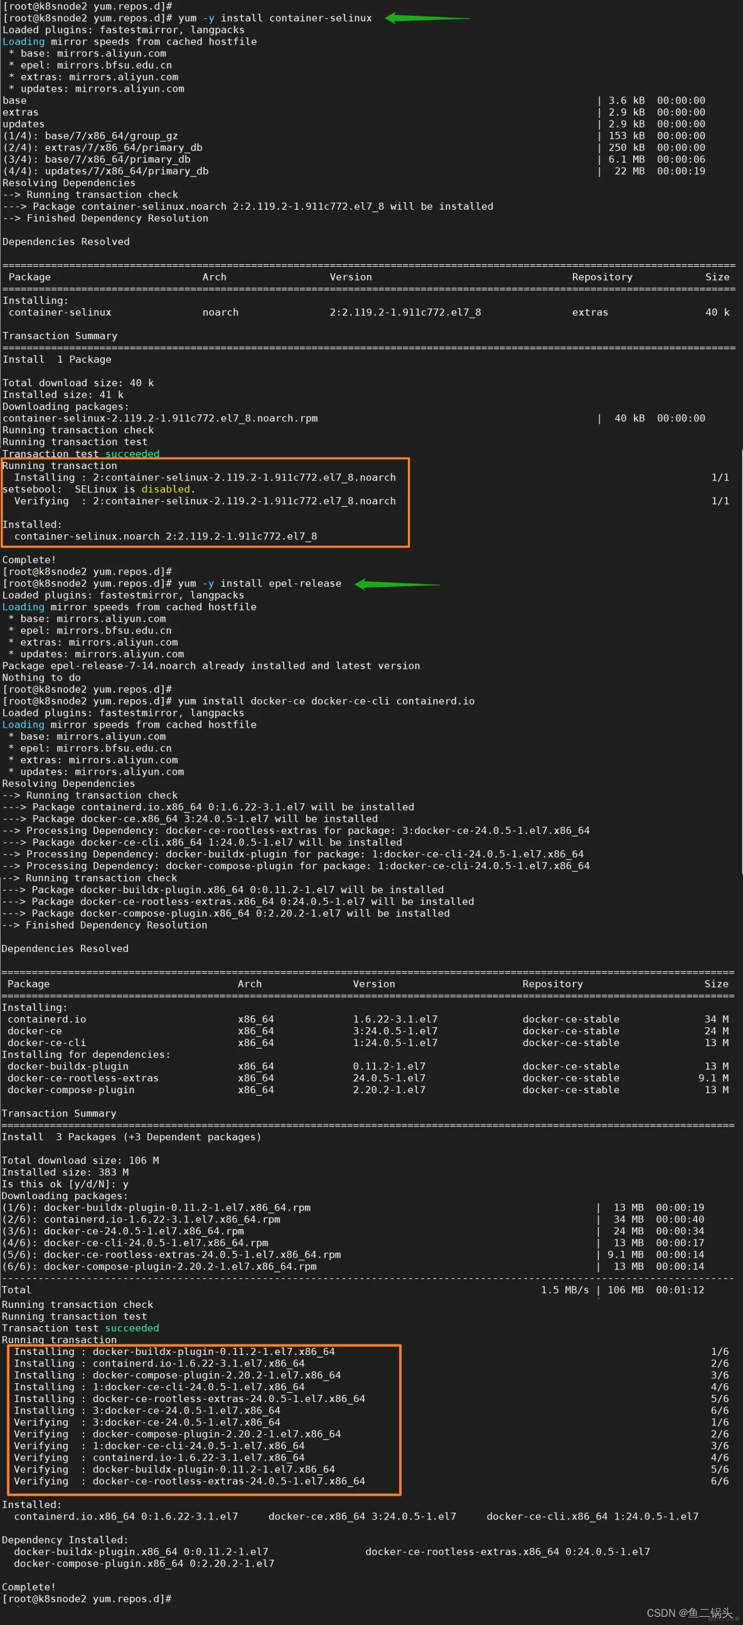
Task: Click 'Install 3 Packages (+3 Dependent packages)' line
Action: pos(131,1136)
